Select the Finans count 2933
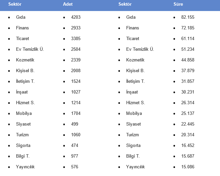This screenshot has height=176, width=220. point(76,28)
